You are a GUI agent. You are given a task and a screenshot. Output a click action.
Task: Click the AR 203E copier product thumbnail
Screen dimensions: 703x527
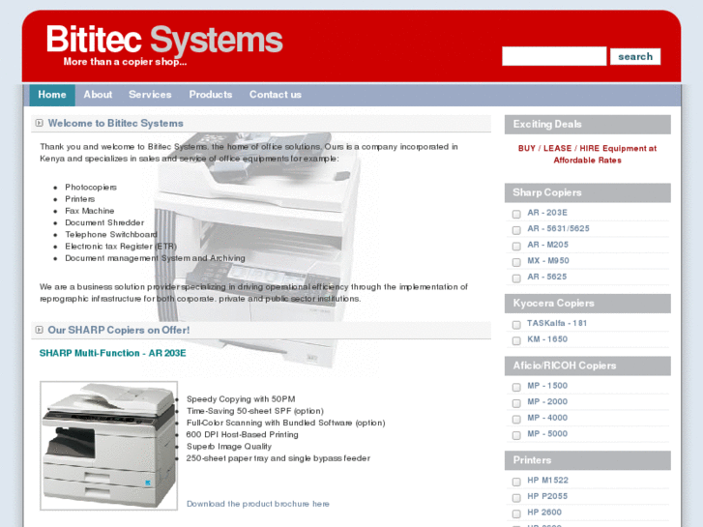[x=109, y=446]
